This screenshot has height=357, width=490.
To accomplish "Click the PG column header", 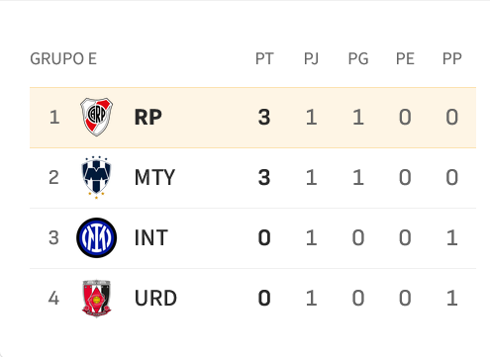I will click(x=358, y=59).
